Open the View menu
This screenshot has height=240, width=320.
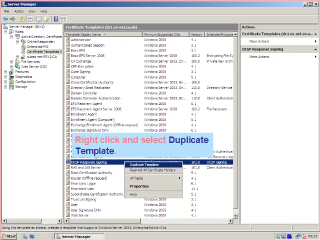click(x=32, y=11)
